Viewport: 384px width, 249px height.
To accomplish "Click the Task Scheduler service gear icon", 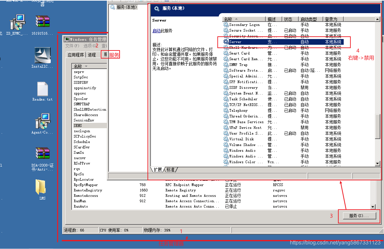I will 225,99.
